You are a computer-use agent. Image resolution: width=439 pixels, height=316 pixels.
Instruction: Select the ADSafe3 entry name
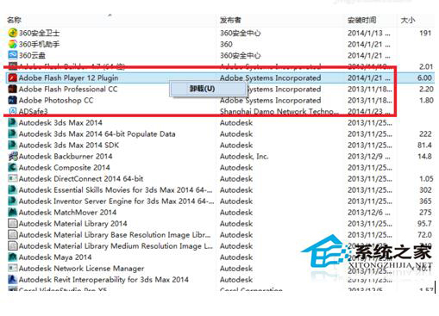pos(34,111)
